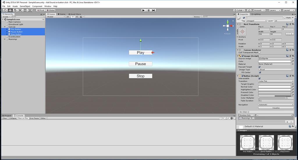Open Button (Script) preset icon

[x=290, y=76]
